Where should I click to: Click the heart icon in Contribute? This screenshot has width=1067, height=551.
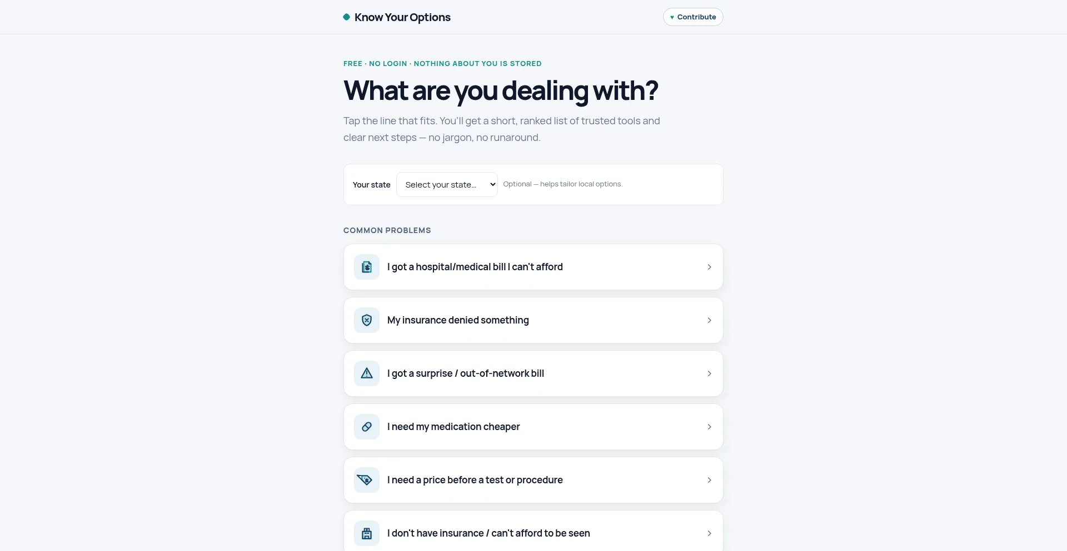(672, 17)
